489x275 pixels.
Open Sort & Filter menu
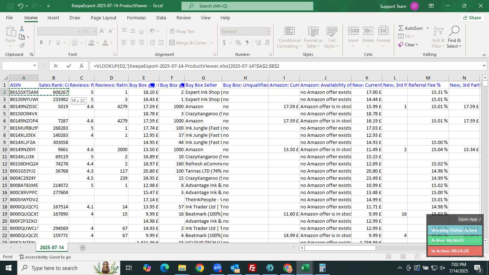tap(438, 37)
